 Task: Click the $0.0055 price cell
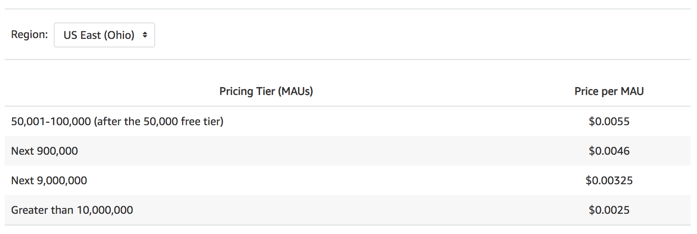pyautogui.click(x=609, y=121)
